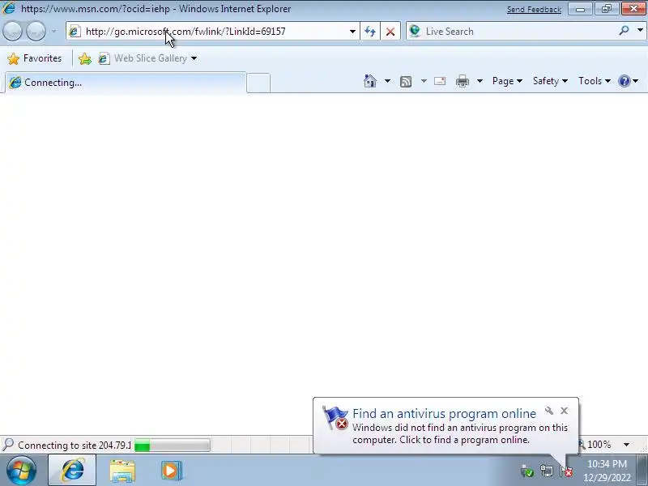Screen dimensions: 648x486
Task: Launch Windows Media Player from taskbar
Action: coord(171,471)
